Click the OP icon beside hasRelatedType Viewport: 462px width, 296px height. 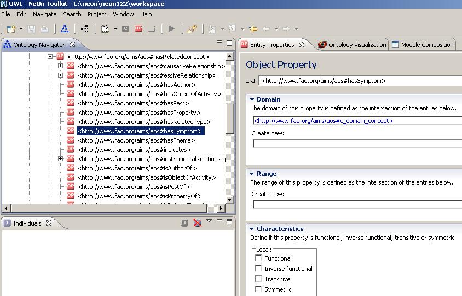pos(71,121)
